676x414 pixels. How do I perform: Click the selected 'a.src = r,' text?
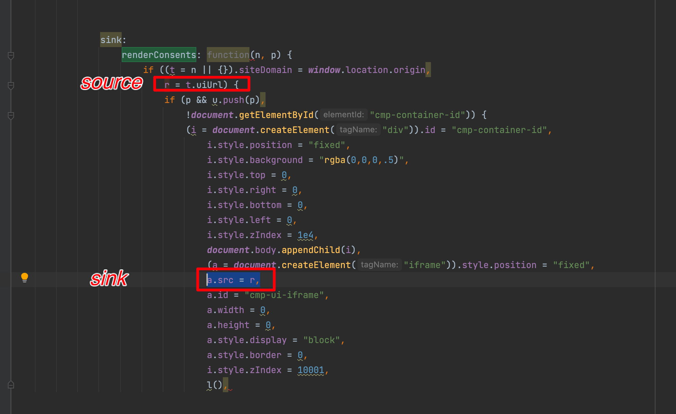233,280
